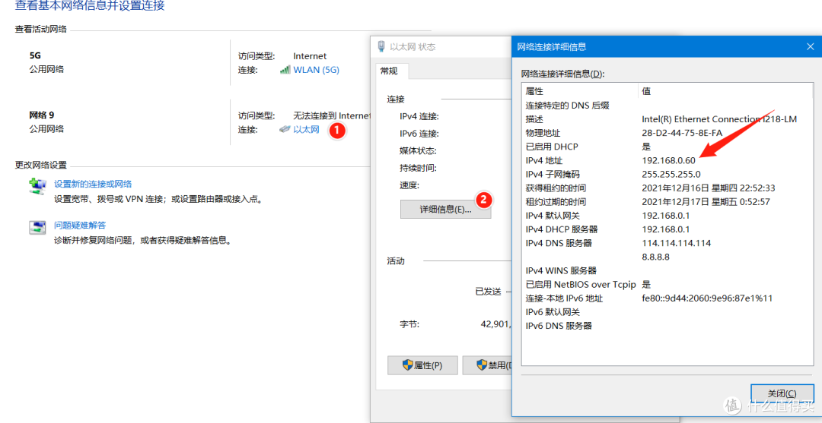The width and height of the screenshot is (822, 423).
Task: Click the WLAN signal strength icon
Action: 285,70
